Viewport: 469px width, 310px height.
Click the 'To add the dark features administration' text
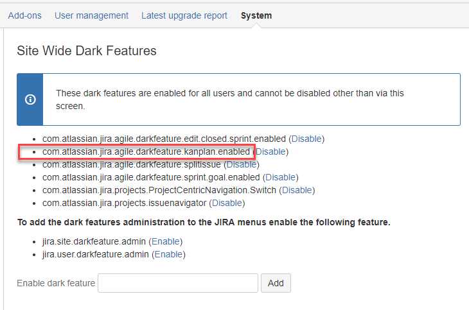pyautogui.click(x=204, y=222)
